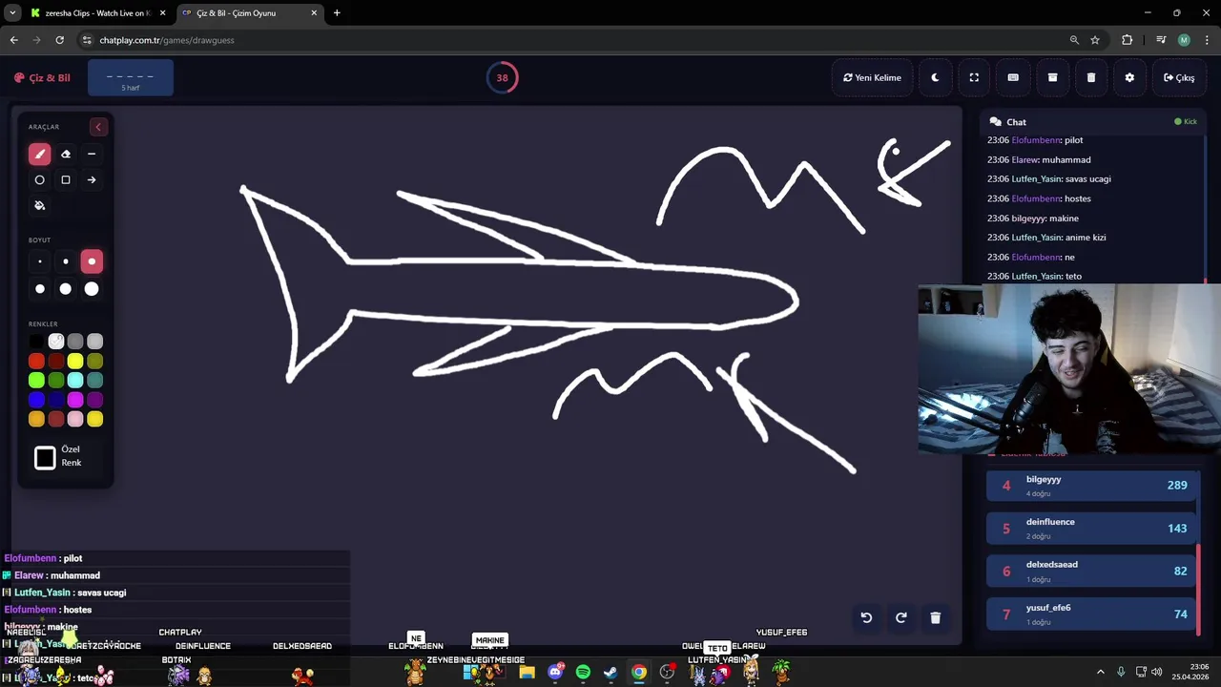The height and width of the screenshot is (687, 1221).
Task: Open Spotify from the taskbar
Action: coord(583,673)
